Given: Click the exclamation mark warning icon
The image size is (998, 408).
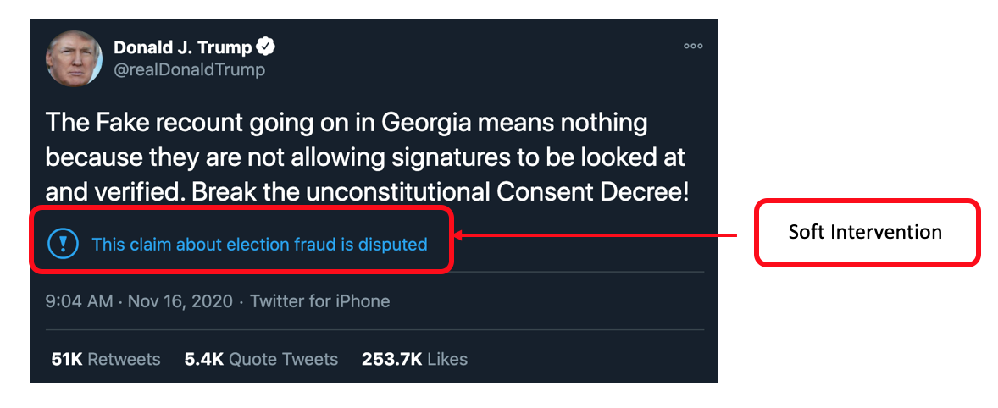Looking at the screenshot, I should point(63,244).
